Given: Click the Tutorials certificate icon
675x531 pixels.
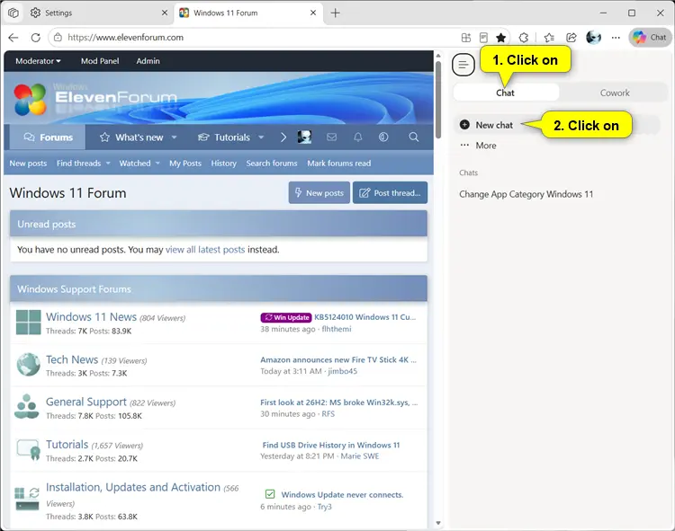Looking at the screenshot, I should [29, 449].
